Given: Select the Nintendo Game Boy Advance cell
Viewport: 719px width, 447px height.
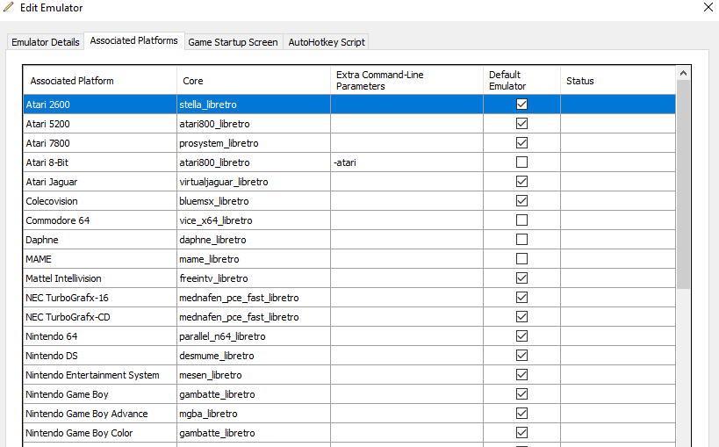Looking at the screenshot, I should coord(100,413).
